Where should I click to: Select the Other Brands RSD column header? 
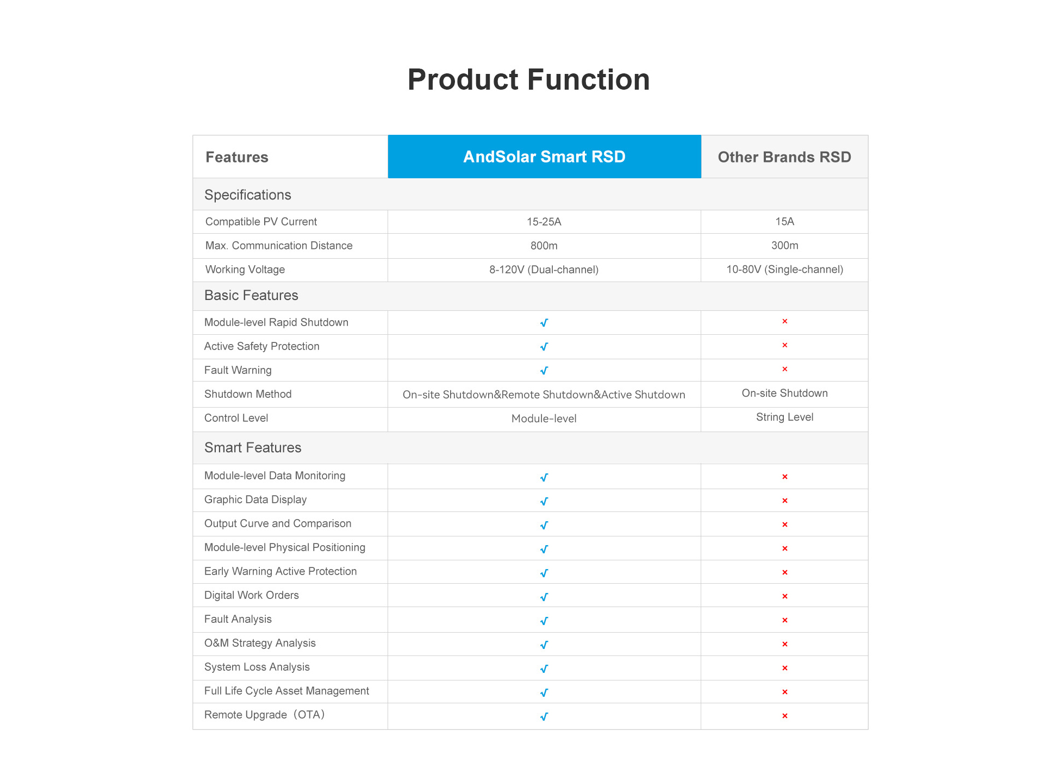tap(784, 157)
